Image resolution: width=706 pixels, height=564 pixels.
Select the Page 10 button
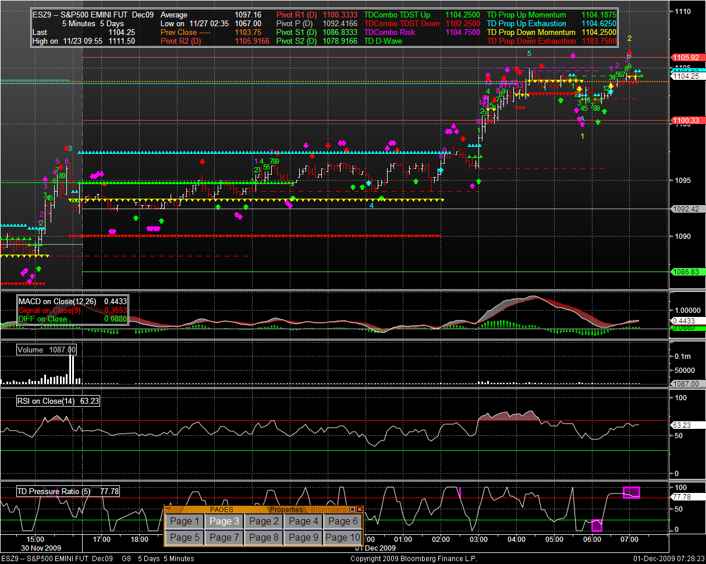tap(343, 537)
